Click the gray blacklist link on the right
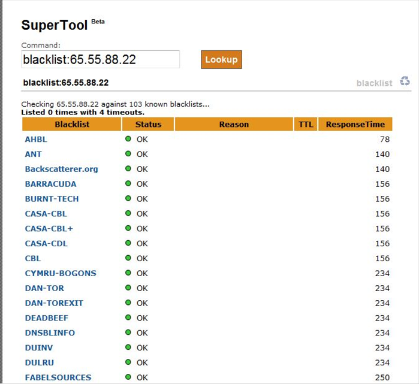The width and height of the screenshot is (419, 384). (375, 83)
